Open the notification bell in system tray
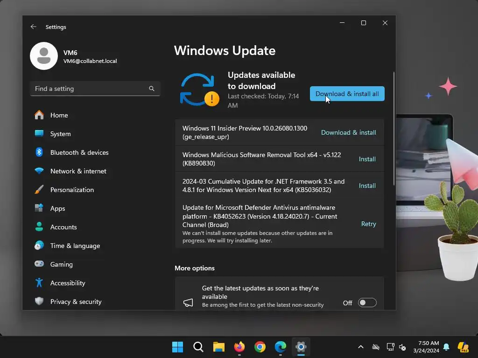The width and height of the screenshot is (478, 358). (446, 347)
